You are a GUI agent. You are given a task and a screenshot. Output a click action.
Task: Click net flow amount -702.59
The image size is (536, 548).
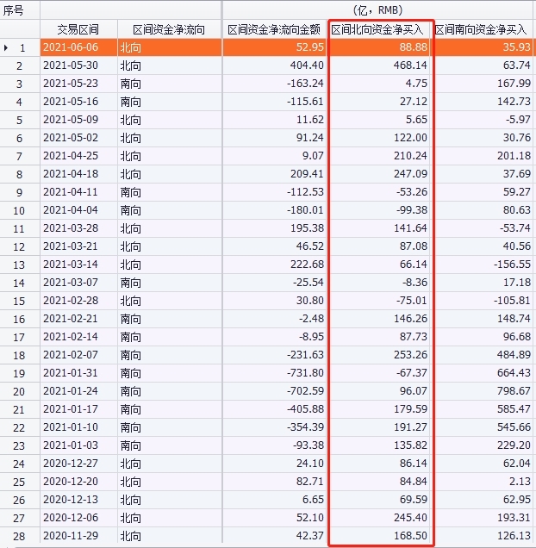click(x=275, y=391)
